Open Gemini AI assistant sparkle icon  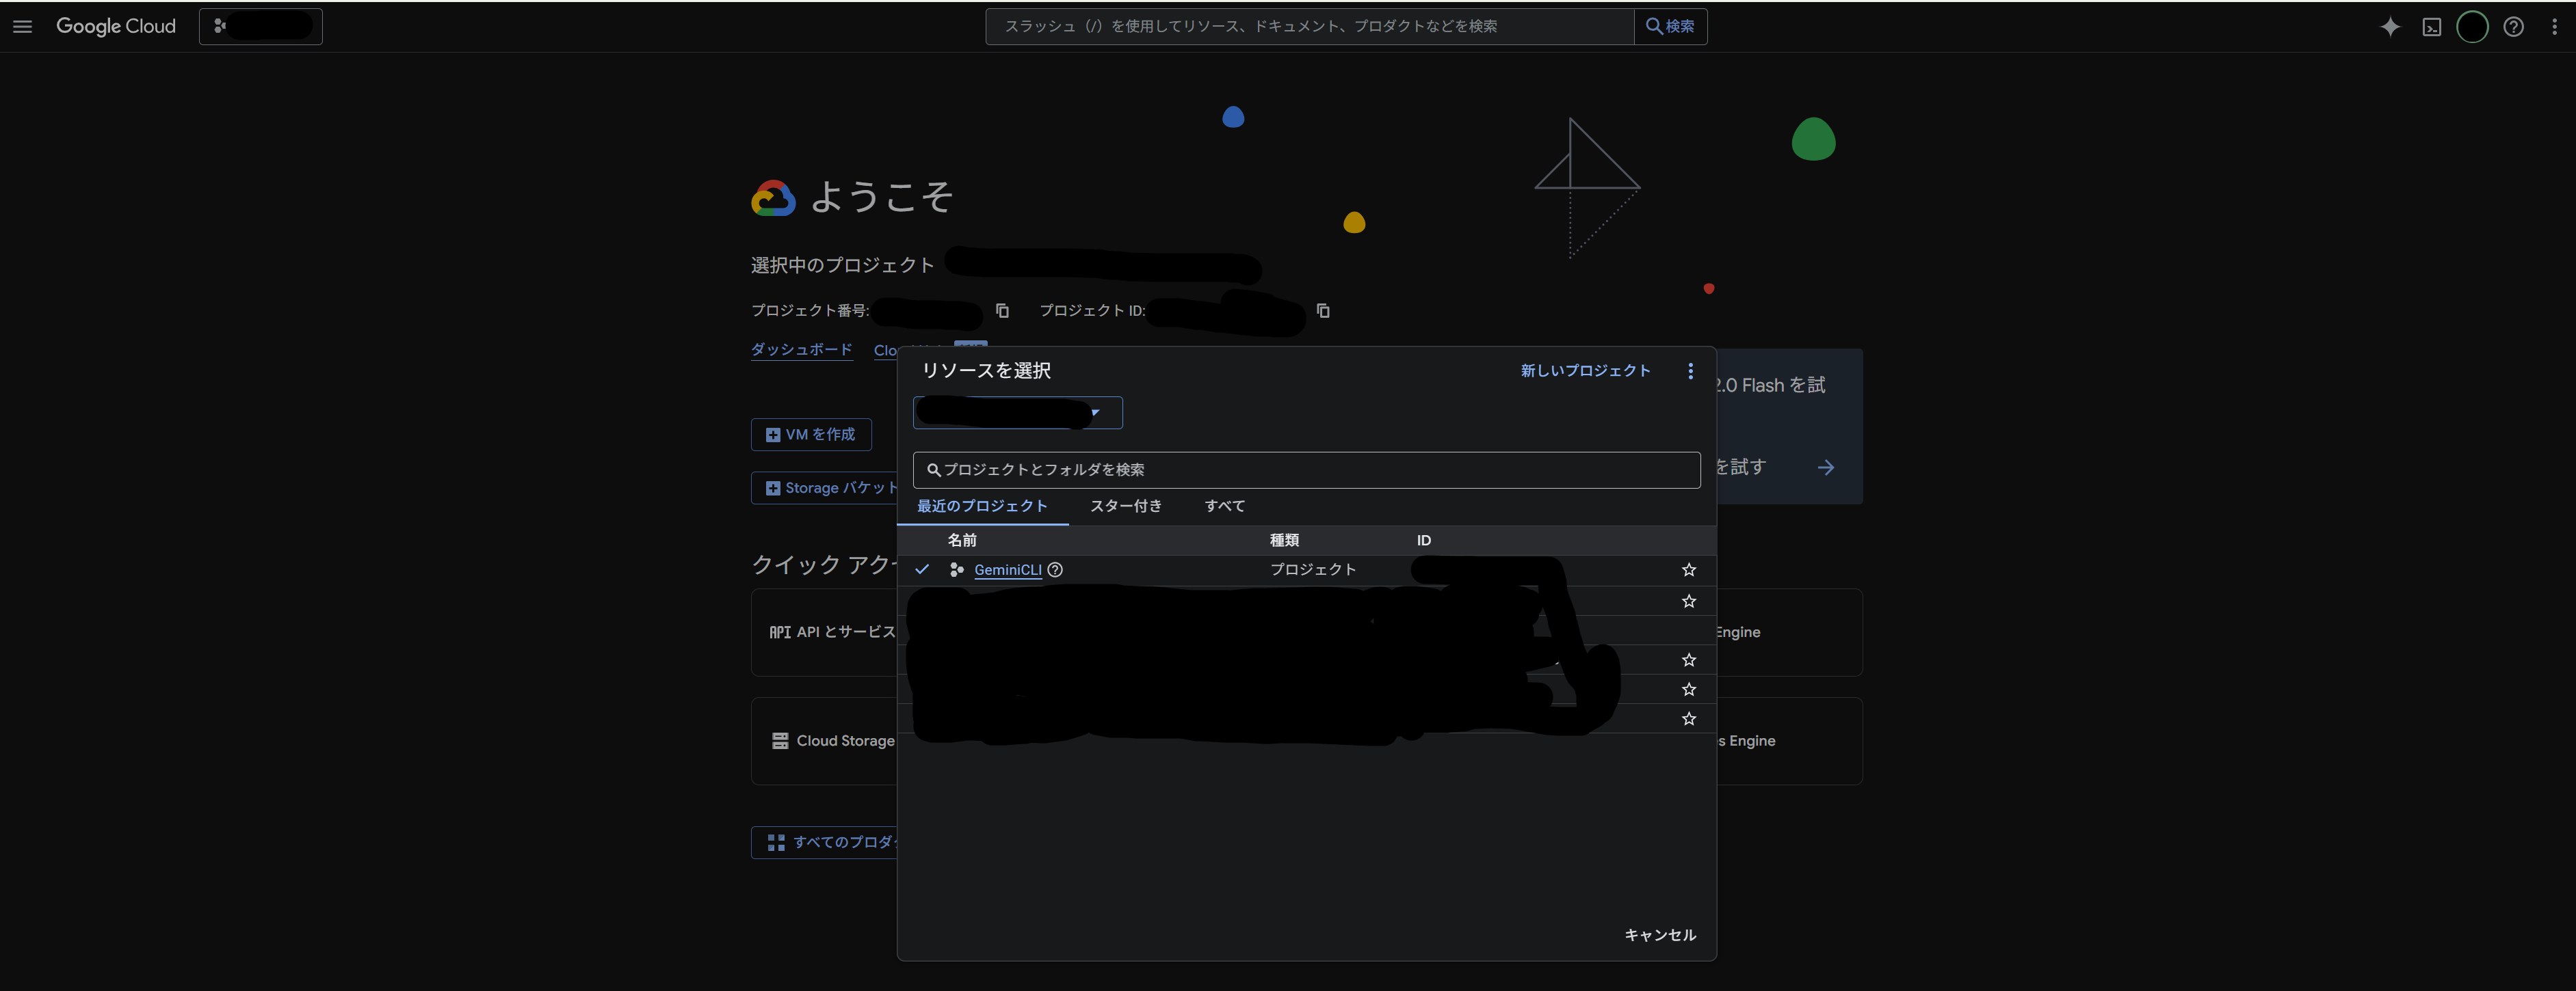point(2390,27)
